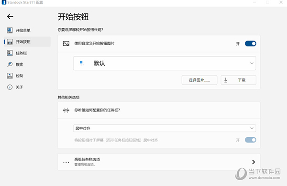
Task: Click the back arrow icon
Action: 10,16
